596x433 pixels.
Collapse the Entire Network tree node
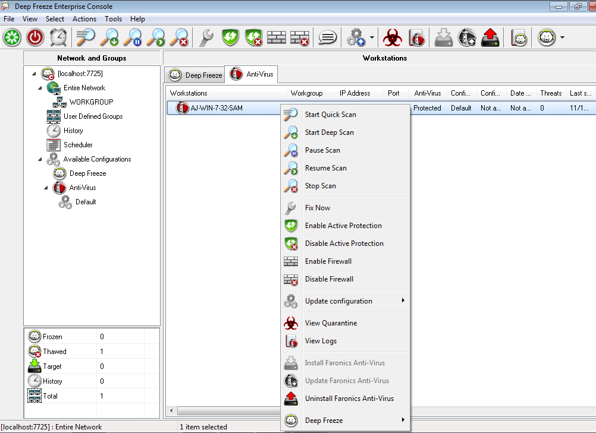click(x=40, y=88)
